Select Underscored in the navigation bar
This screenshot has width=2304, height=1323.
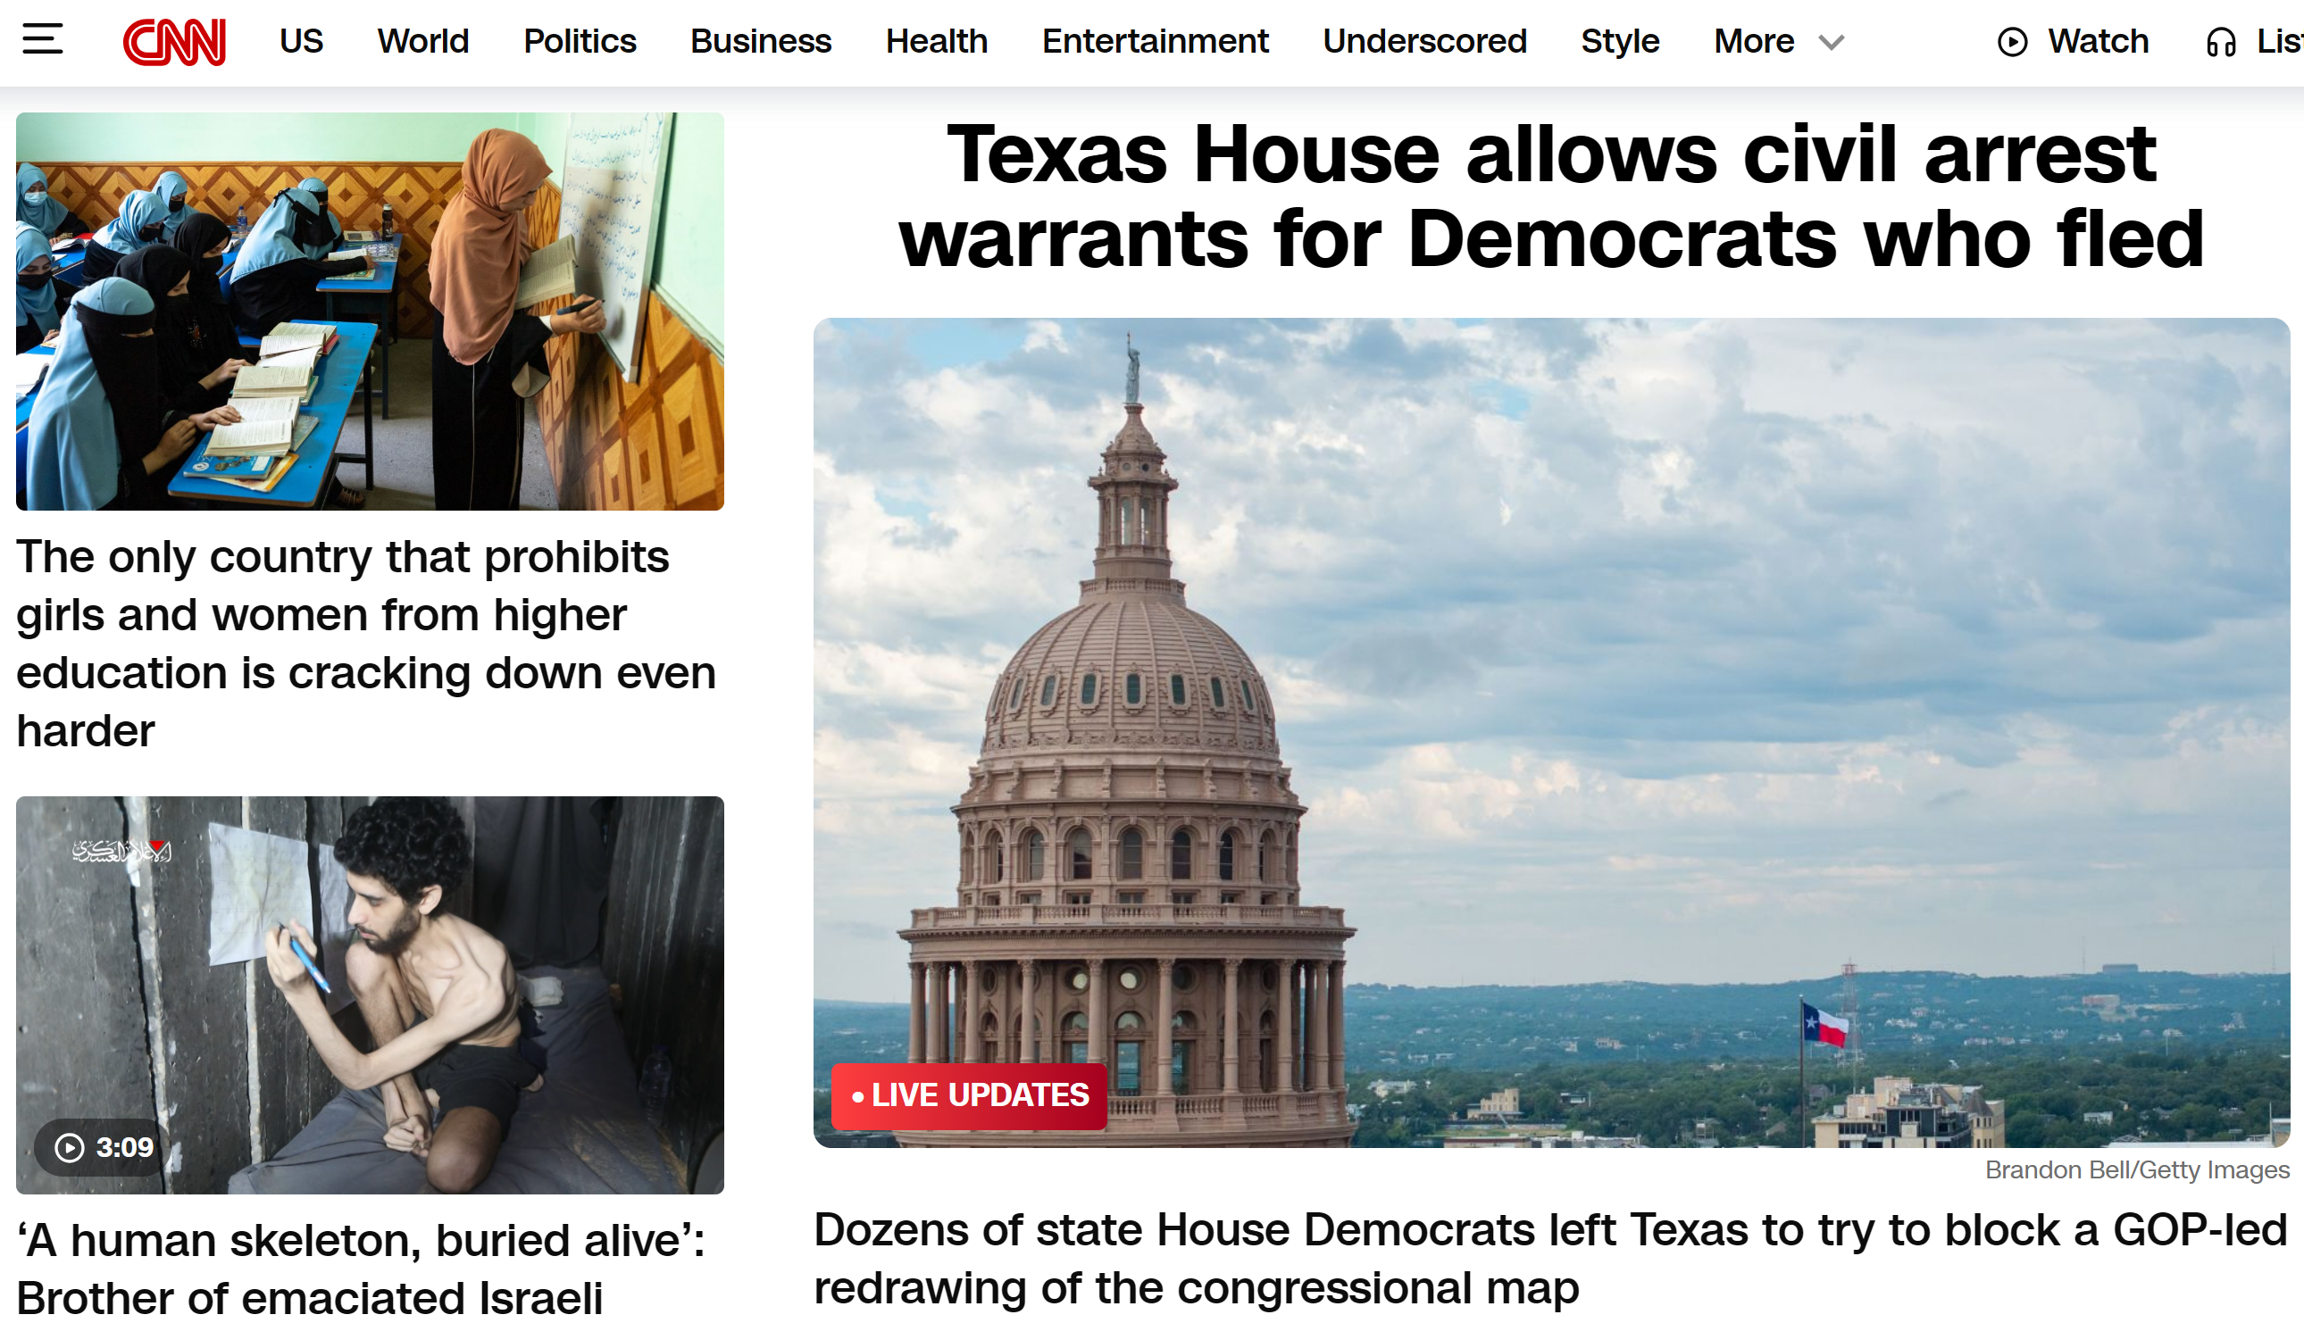tap(1424, 42)
